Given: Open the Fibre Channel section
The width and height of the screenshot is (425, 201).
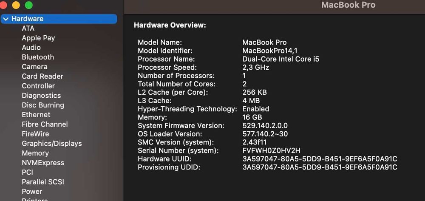Looking at the screenshot, I should click(x=45, y=125).
